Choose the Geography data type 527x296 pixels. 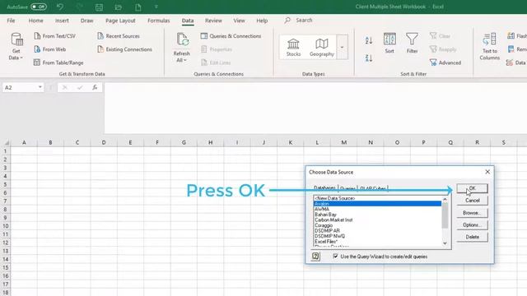coord(322,48)
